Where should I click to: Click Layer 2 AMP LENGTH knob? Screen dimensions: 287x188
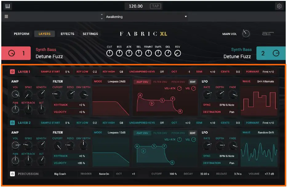[41, 145]
